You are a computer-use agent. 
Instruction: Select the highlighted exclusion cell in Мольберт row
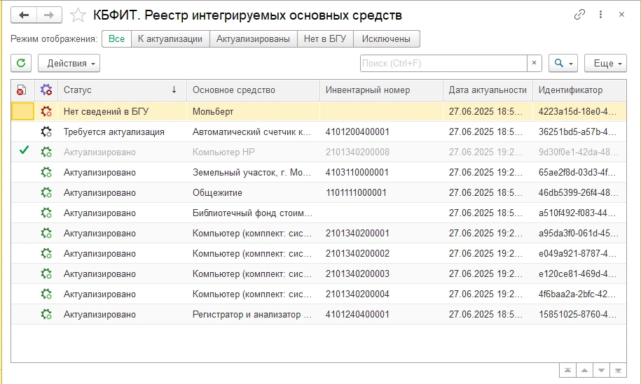click(23, 111)
